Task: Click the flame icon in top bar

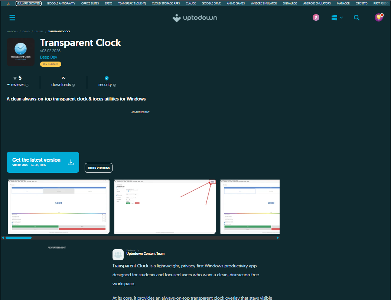Action: [8, 3]
